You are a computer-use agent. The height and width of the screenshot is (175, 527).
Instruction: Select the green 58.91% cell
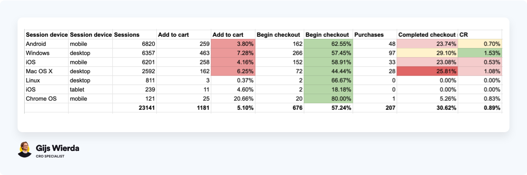(328, 62)
